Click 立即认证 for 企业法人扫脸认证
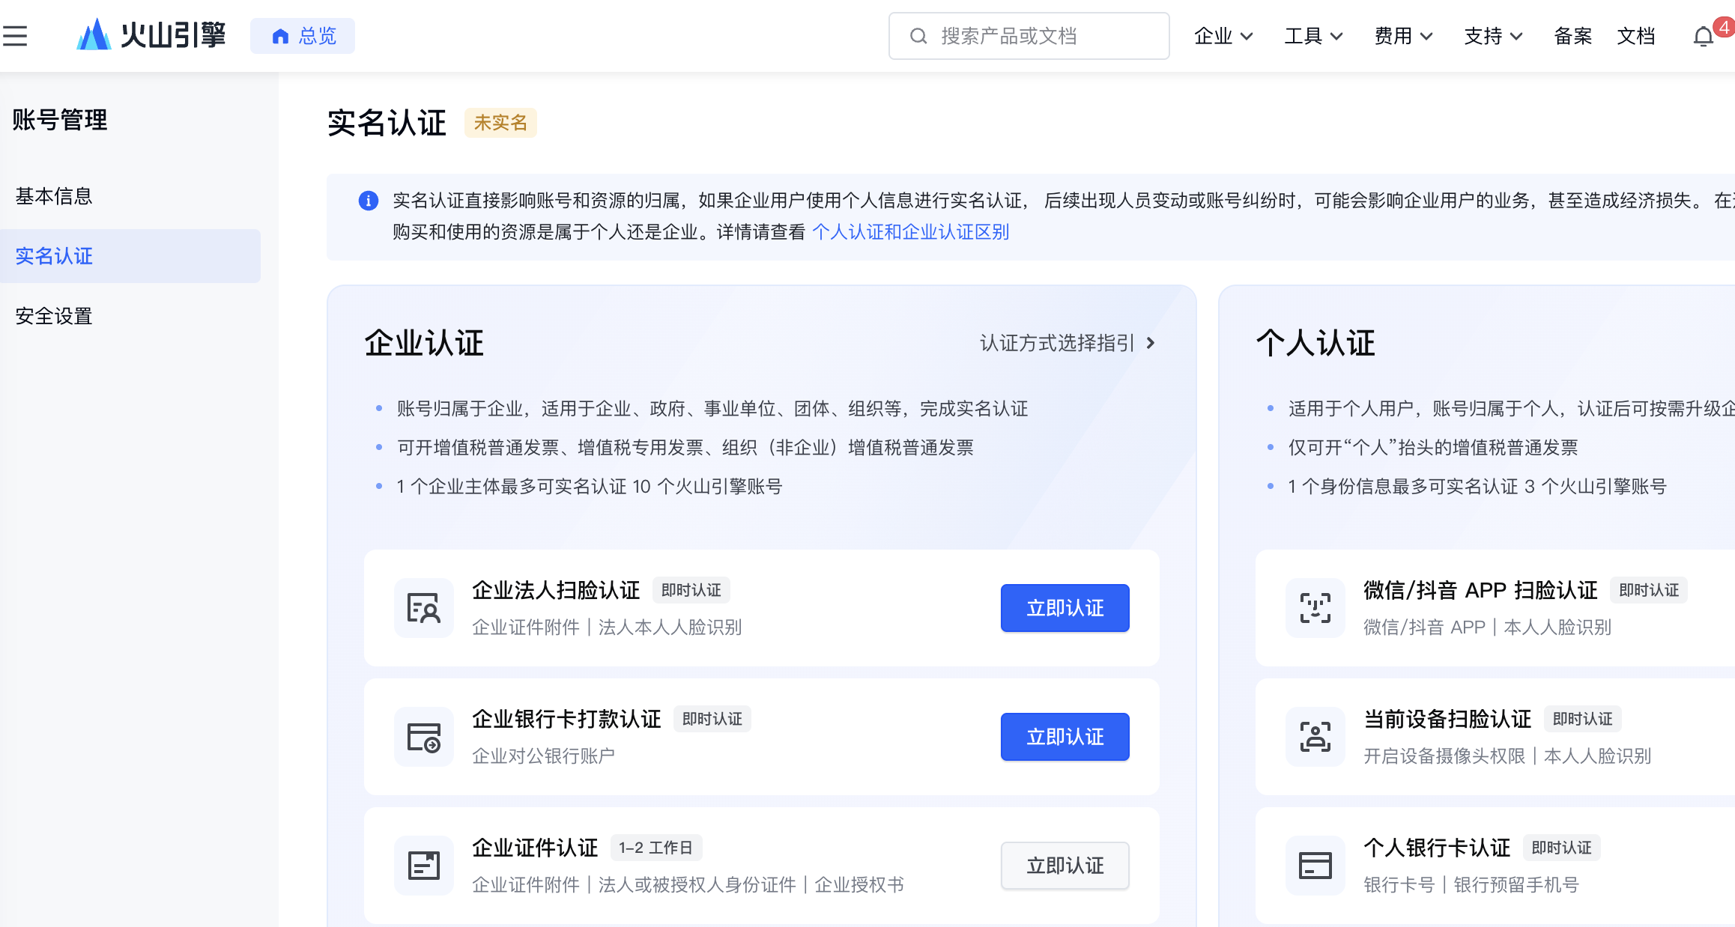This screenshot has height=927, width=1735. tap(1065, 608)
